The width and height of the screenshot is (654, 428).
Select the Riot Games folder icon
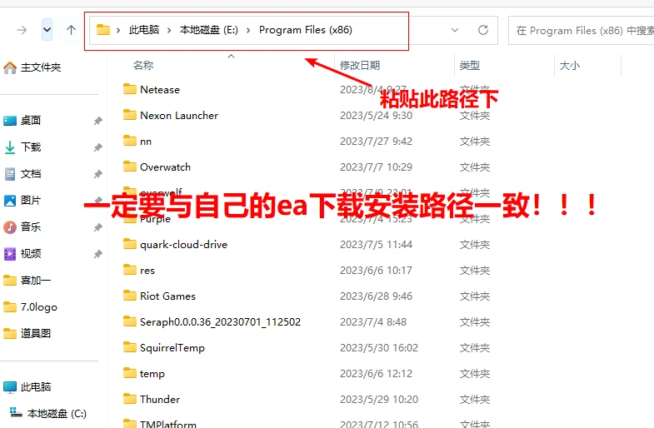point(129,296)
